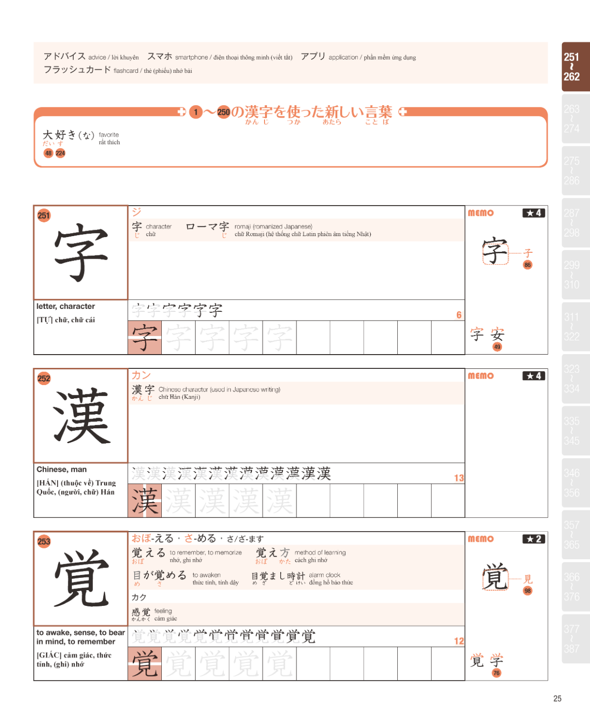Click the meaning 'Chinese, man'
The height and width of the screenshot is (722, 590).
[61, 469]
